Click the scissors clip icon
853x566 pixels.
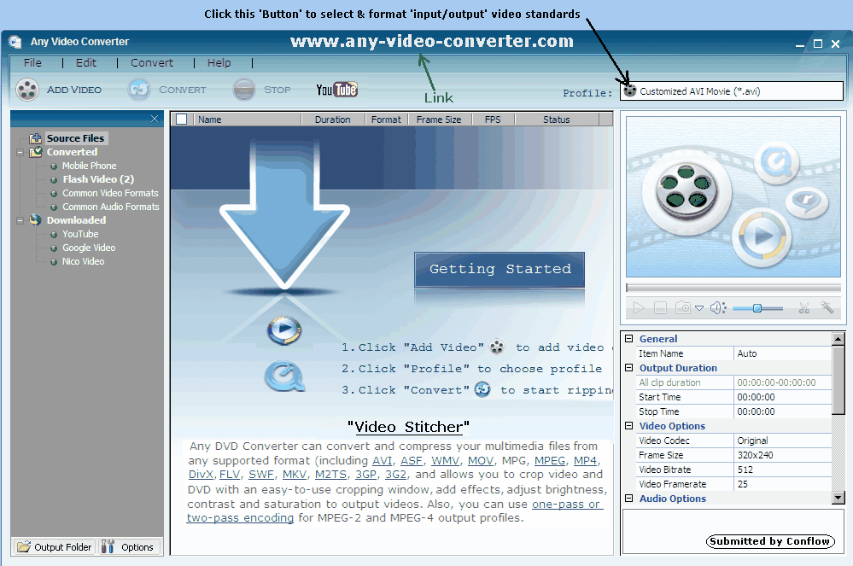(x=804, y=308)
